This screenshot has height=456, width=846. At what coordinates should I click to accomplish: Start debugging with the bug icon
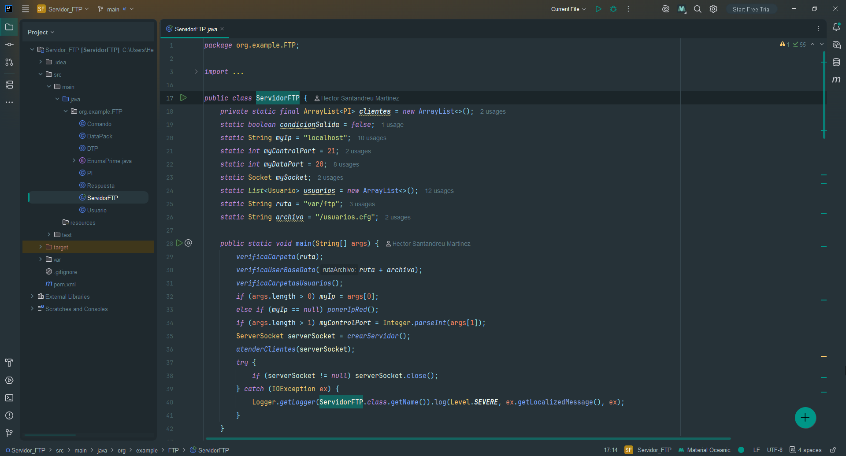click(x=613, y=9)
